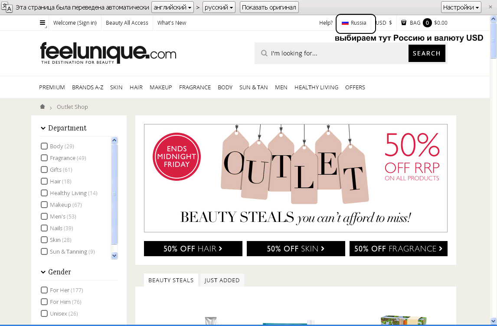Click the Department list scroll-down arrow
The image size is (497, 326).
(114, 255)
